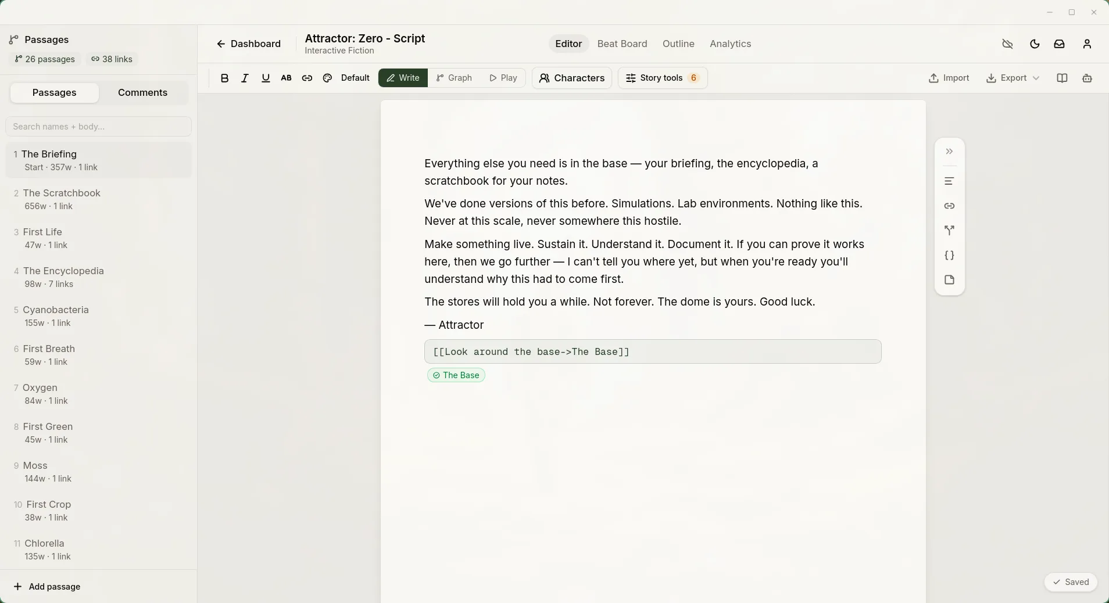Image resolution: width=1109 pixels, height=603 pixels.
Task: Toggle underline formatting
Action: click(266, 78)
